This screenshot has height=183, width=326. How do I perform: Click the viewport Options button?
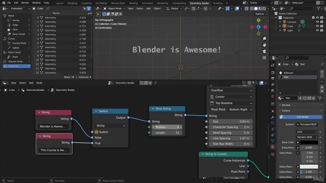(261, 14)
